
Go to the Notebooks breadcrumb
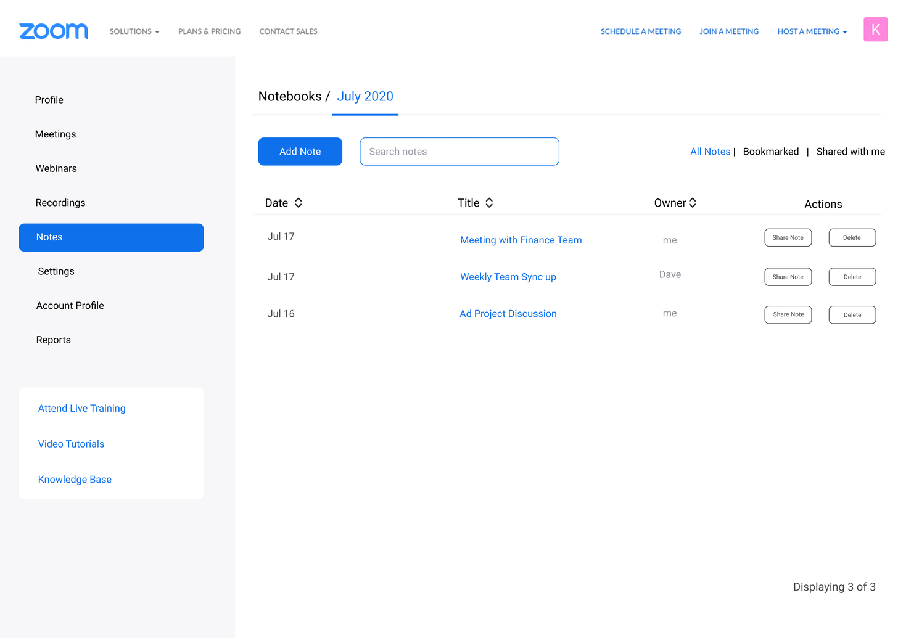(290, 96)
